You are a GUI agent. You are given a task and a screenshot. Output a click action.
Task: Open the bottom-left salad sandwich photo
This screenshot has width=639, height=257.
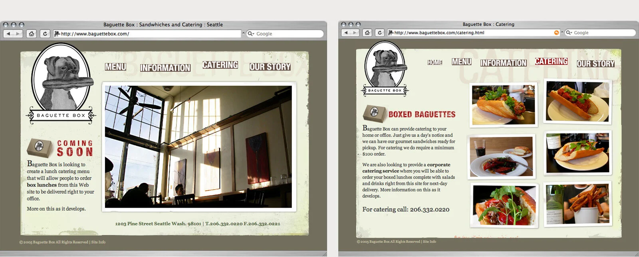(504, 206)
